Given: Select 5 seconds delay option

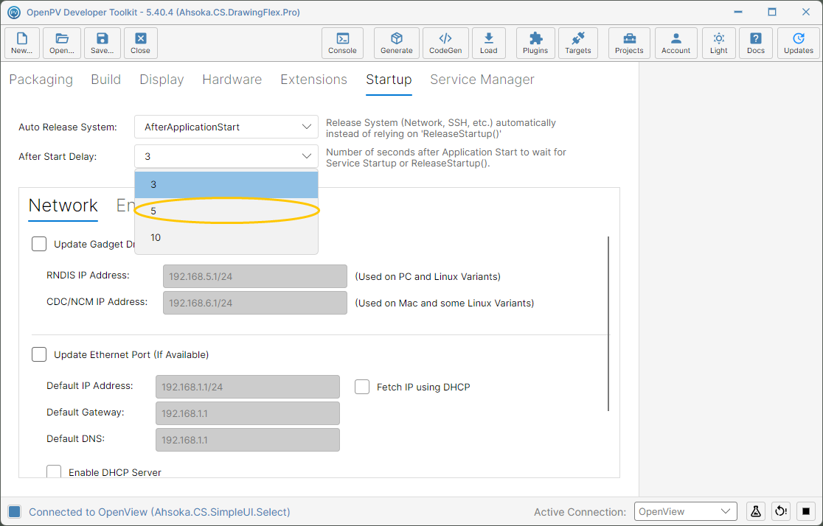Looking at the screenshot, I should (x=226, y=211).
